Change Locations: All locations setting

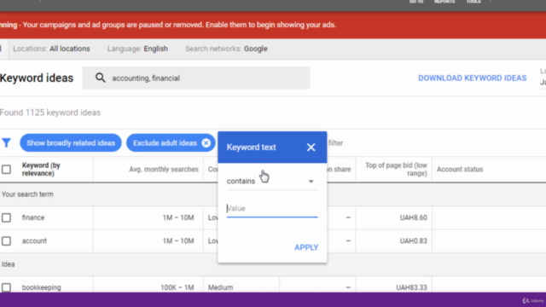pos(51,49)
